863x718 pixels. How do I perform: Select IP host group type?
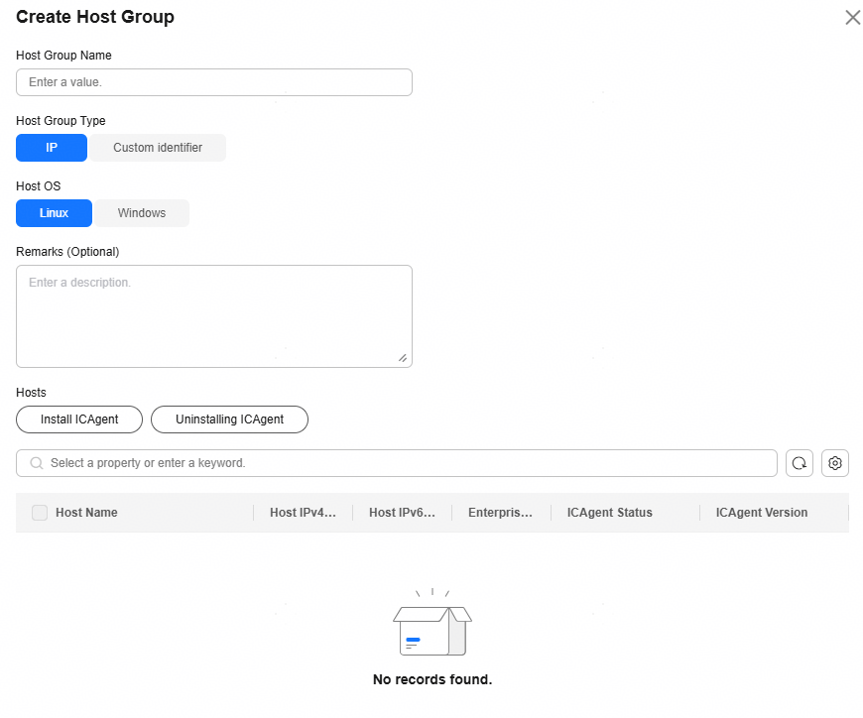pos(52,148)
